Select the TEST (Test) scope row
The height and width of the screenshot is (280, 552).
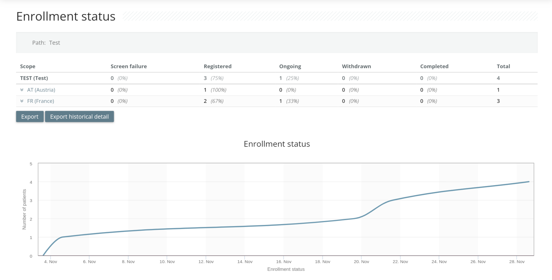click(34, 78)
